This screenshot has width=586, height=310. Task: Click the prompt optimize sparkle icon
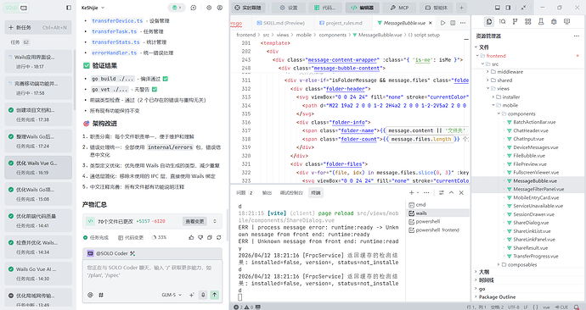click(192, 295)
